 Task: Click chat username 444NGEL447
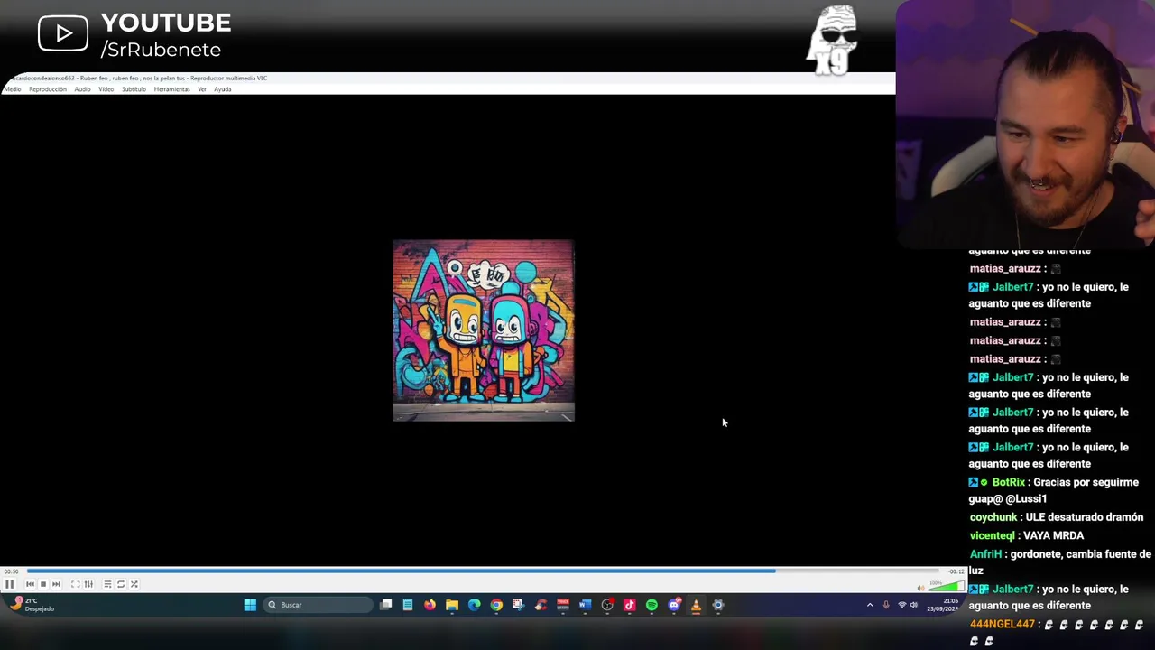pyautogui.click(x=1002, y=624)
